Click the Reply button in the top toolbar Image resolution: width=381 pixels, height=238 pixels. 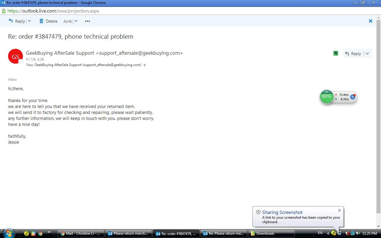coord(17,21)
